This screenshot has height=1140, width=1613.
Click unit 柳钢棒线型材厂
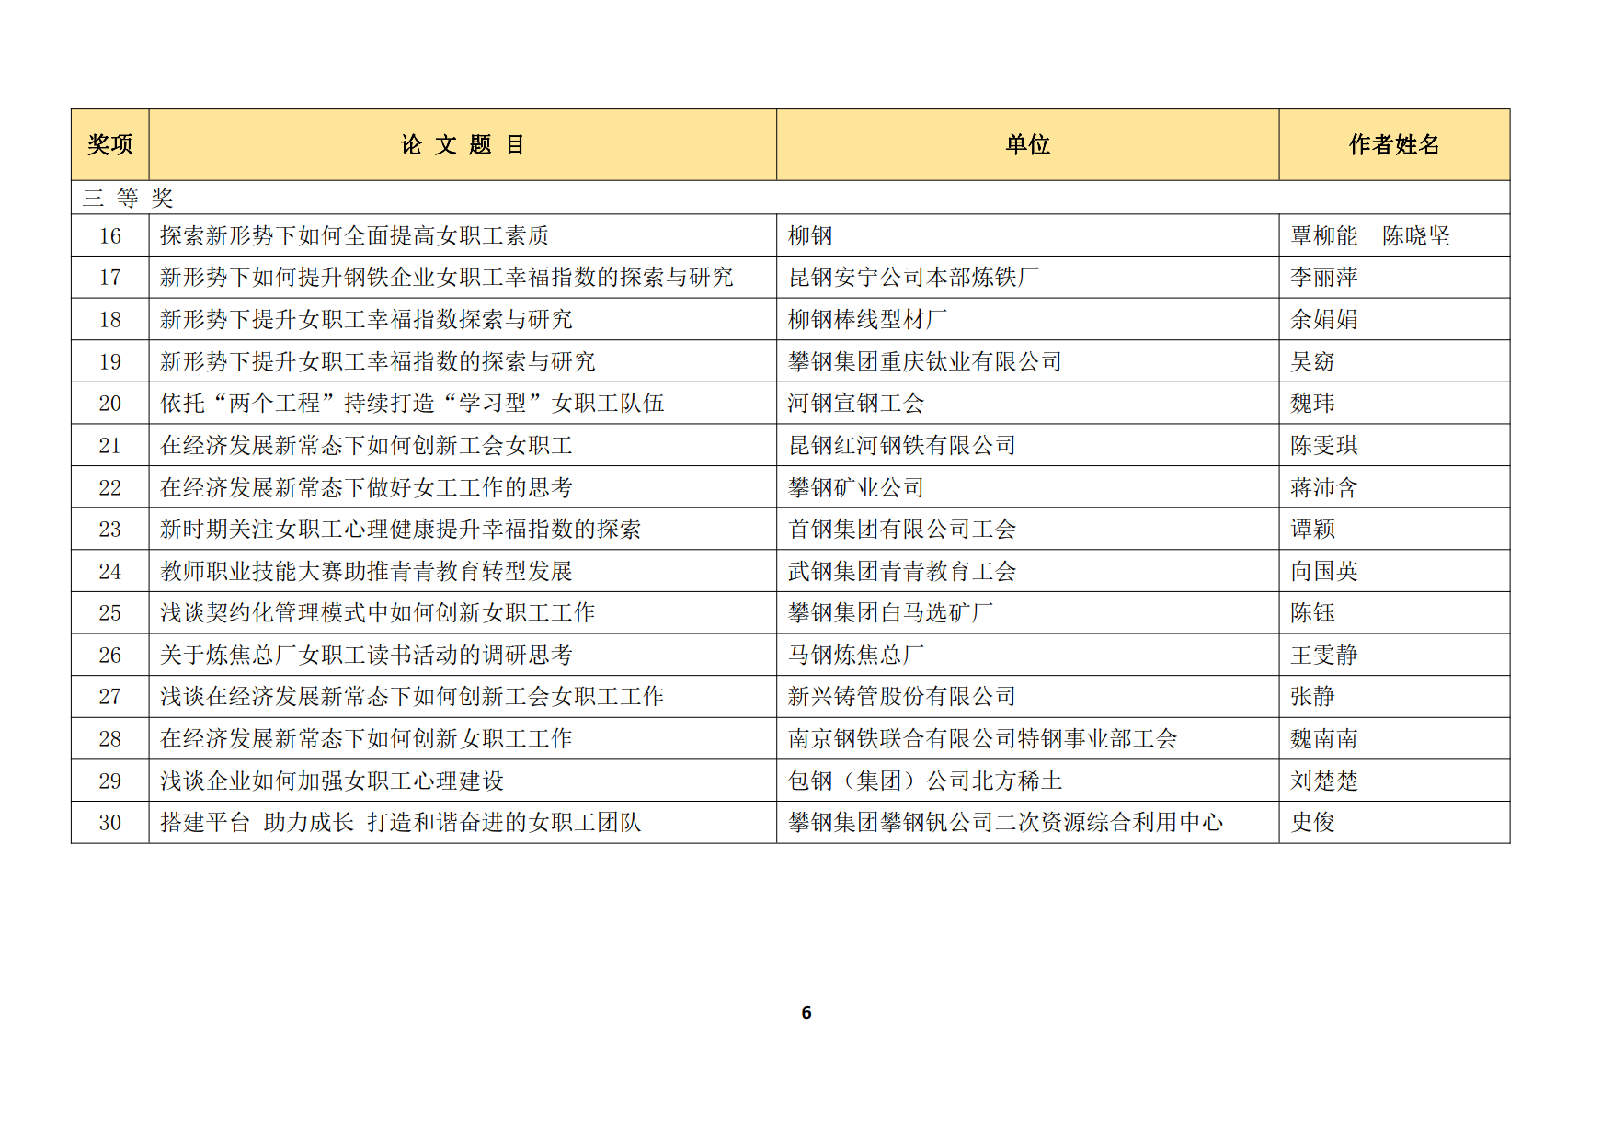867,320
